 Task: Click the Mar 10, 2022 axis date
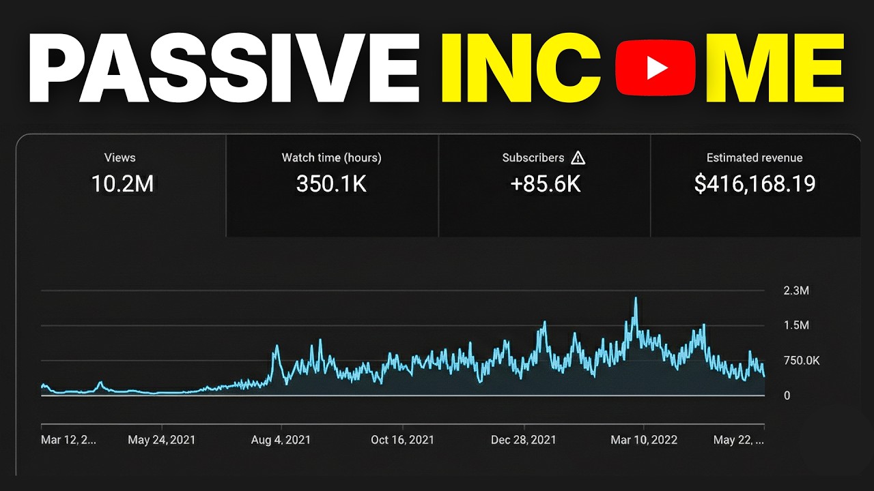coord(644,440)
